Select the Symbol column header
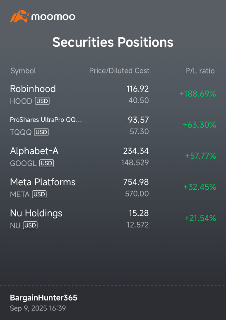226x320 pixels. 23,71
